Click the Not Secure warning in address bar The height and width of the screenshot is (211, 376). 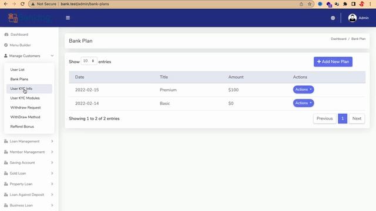[43, 4]
